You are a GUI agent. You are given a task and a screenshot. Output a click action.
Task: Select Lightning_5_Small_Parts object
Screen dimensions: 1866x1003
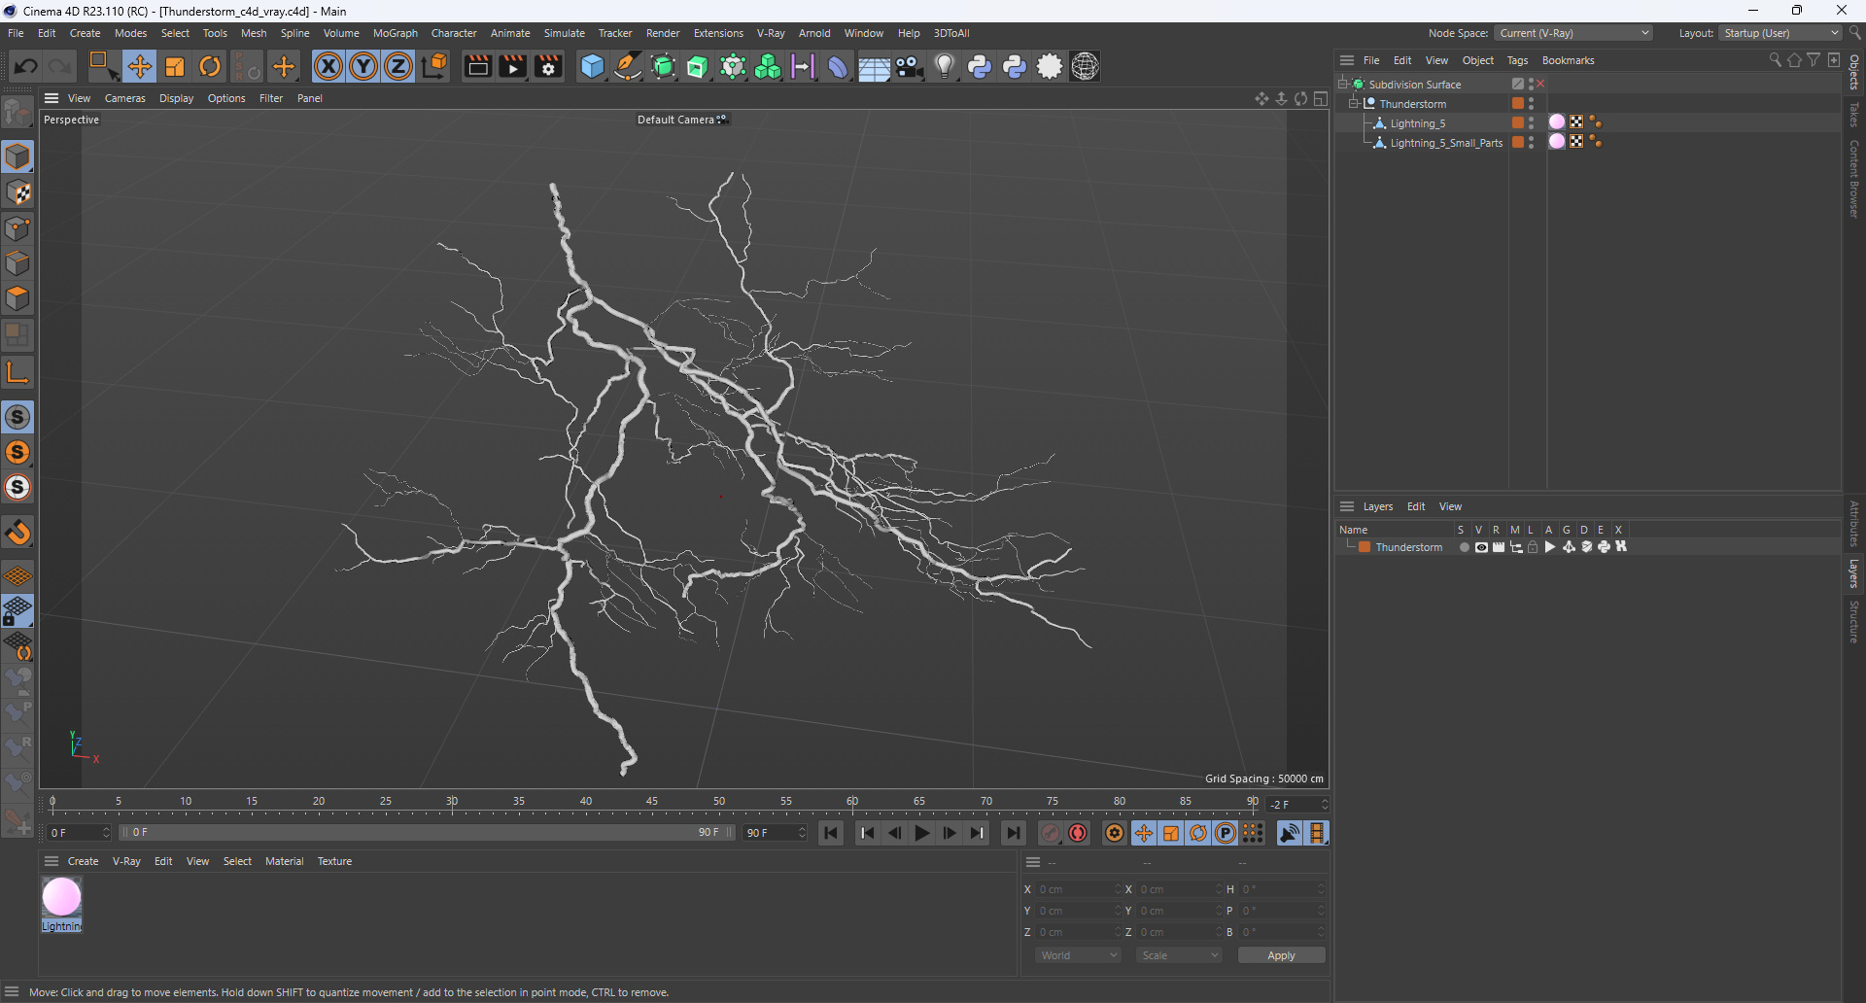[x=1446, y=143]
